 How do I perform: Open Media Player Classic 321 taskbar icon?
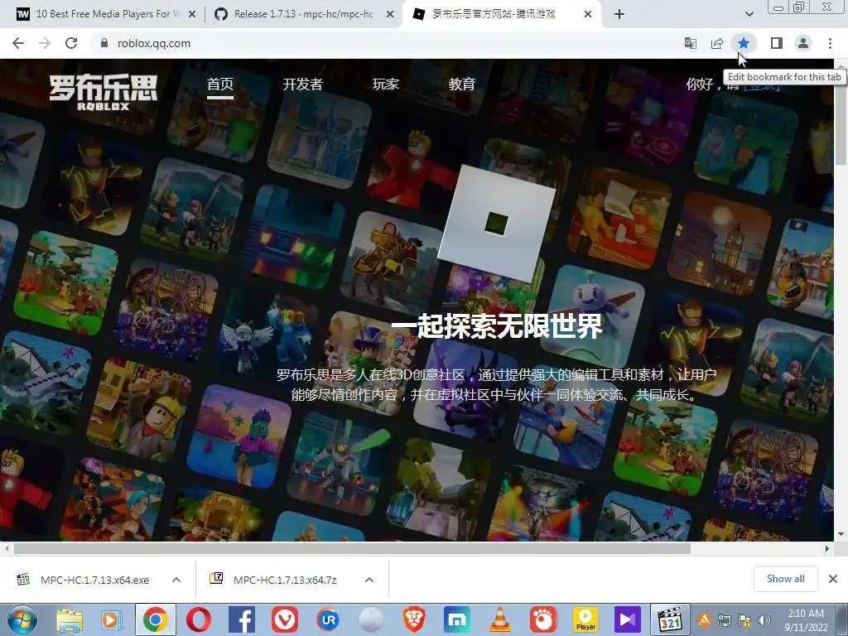click(670, 619)
